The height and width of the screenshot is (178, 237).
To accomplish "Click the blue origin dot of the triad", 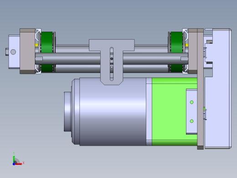I will (14, 164).
